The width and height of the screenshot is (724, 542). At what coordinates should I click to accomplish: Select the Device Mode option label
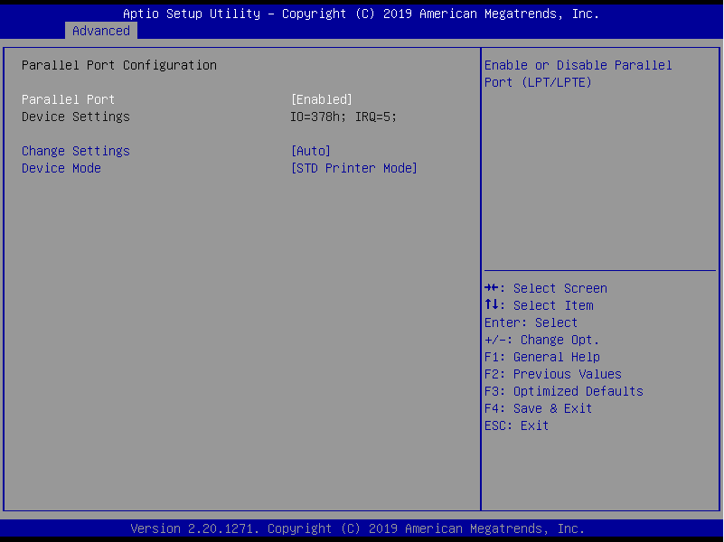click(61, 168)
